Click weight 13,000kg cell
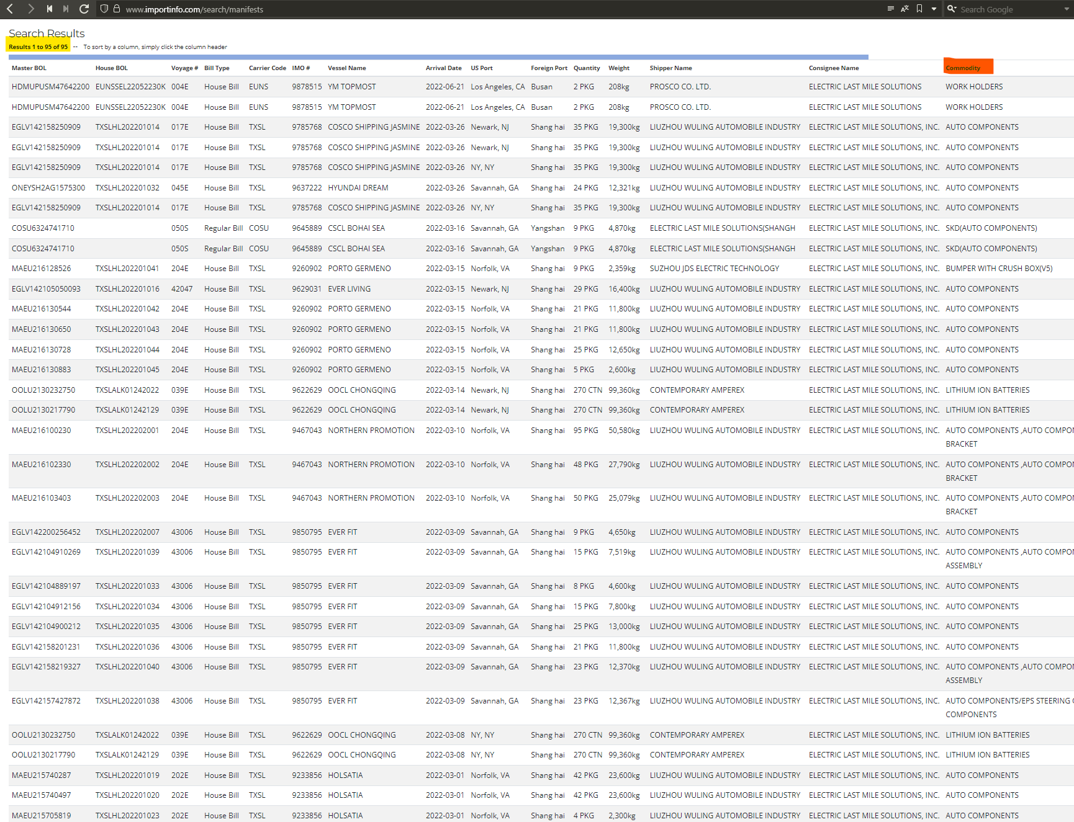The height and width of the screenshot is (822, 1074). (x=624, y=627)
